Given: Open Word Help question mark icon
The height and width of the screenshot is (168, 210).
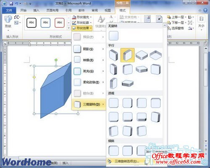Looking at the screenshot, I should (x=205, y=10).
